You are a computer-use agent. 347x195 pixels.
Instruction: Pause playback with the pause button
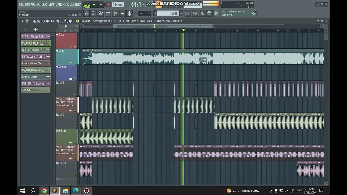[94, 5]
